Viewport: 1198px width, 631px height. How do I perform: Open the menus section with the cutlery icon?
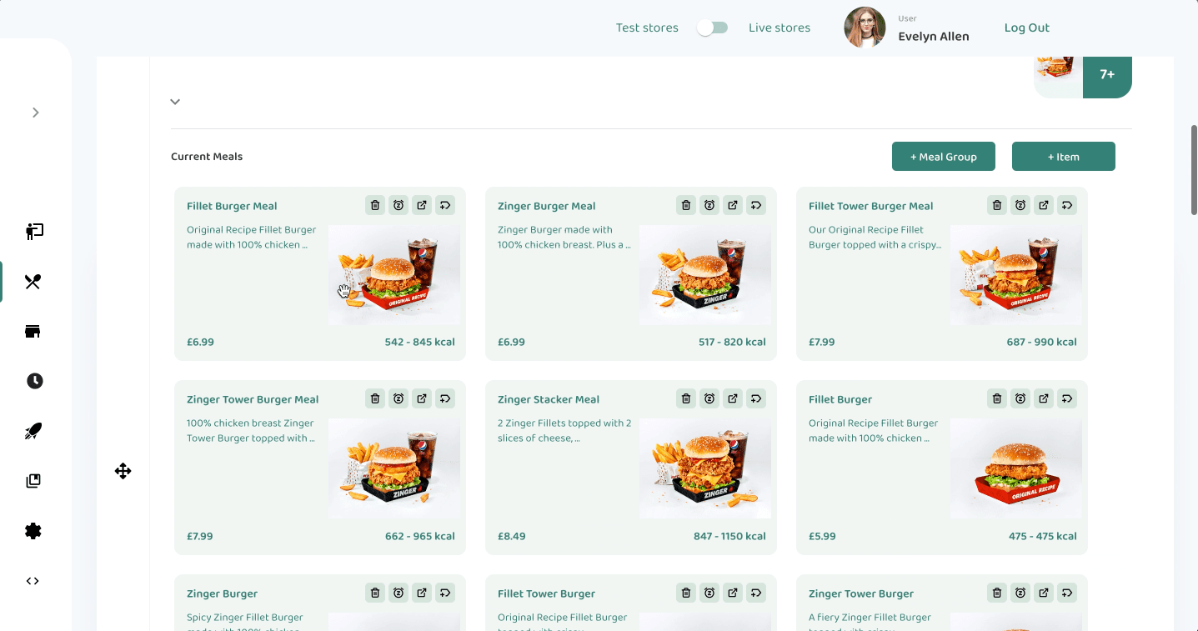pos(33,282)
